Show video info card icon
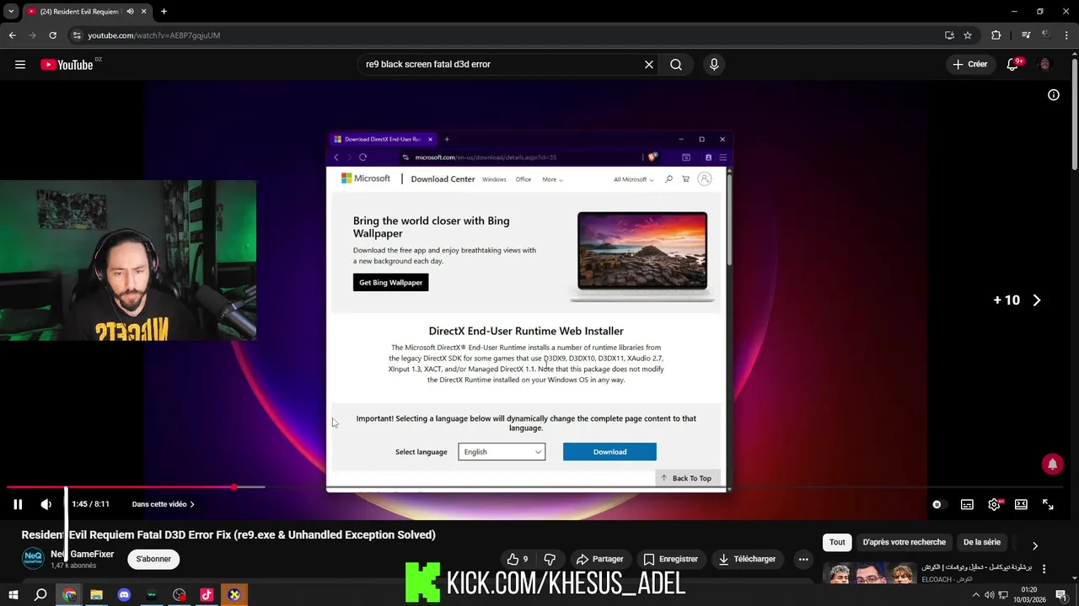The height and width of the screenshot is (606, 1079). [1054, 95]
